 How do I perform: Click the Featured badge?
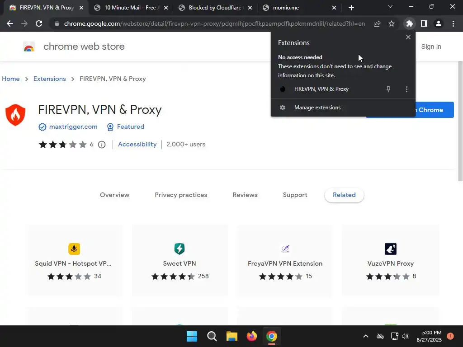point(126,127)
